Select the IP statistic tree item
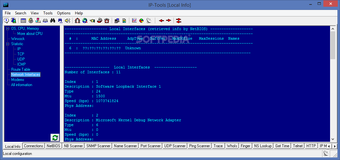This screenshot has height=160, width=340. point(19,49)
